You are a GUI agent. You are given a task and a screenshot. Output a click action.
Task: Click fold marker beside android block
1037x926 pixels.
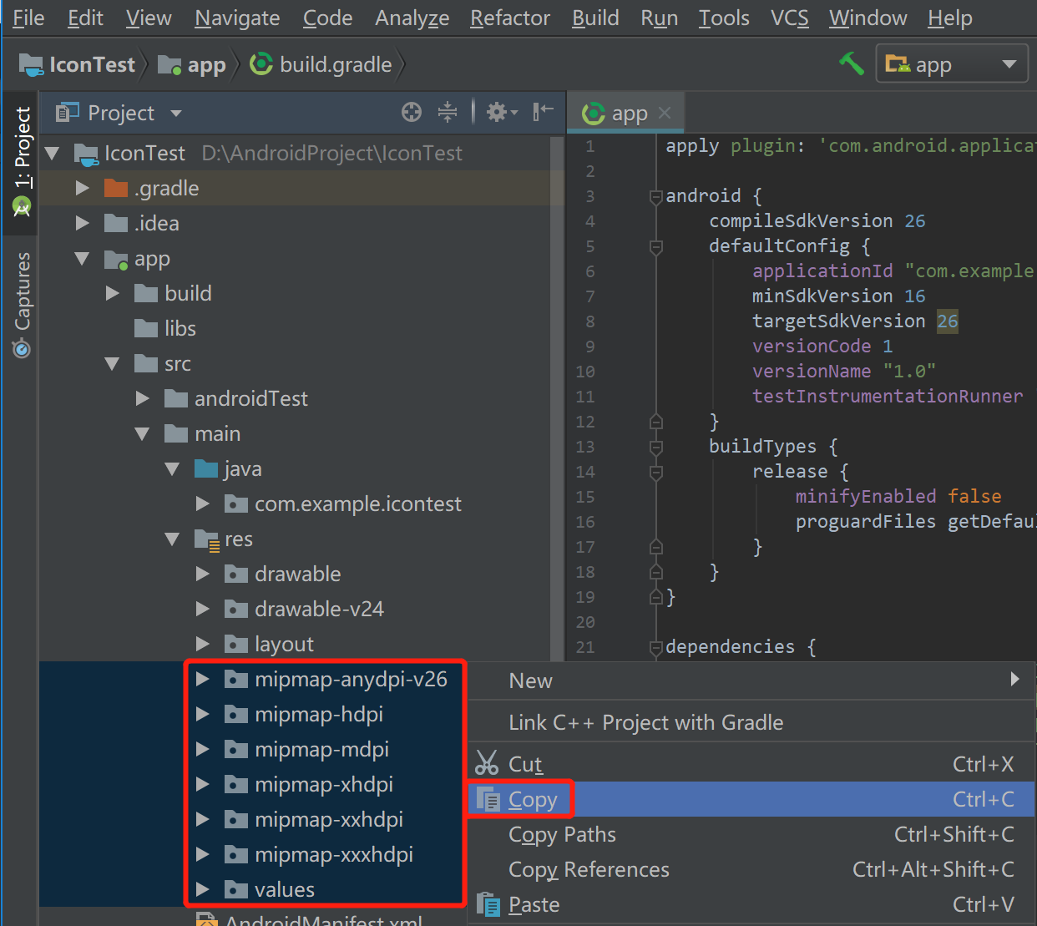point(656,197)
